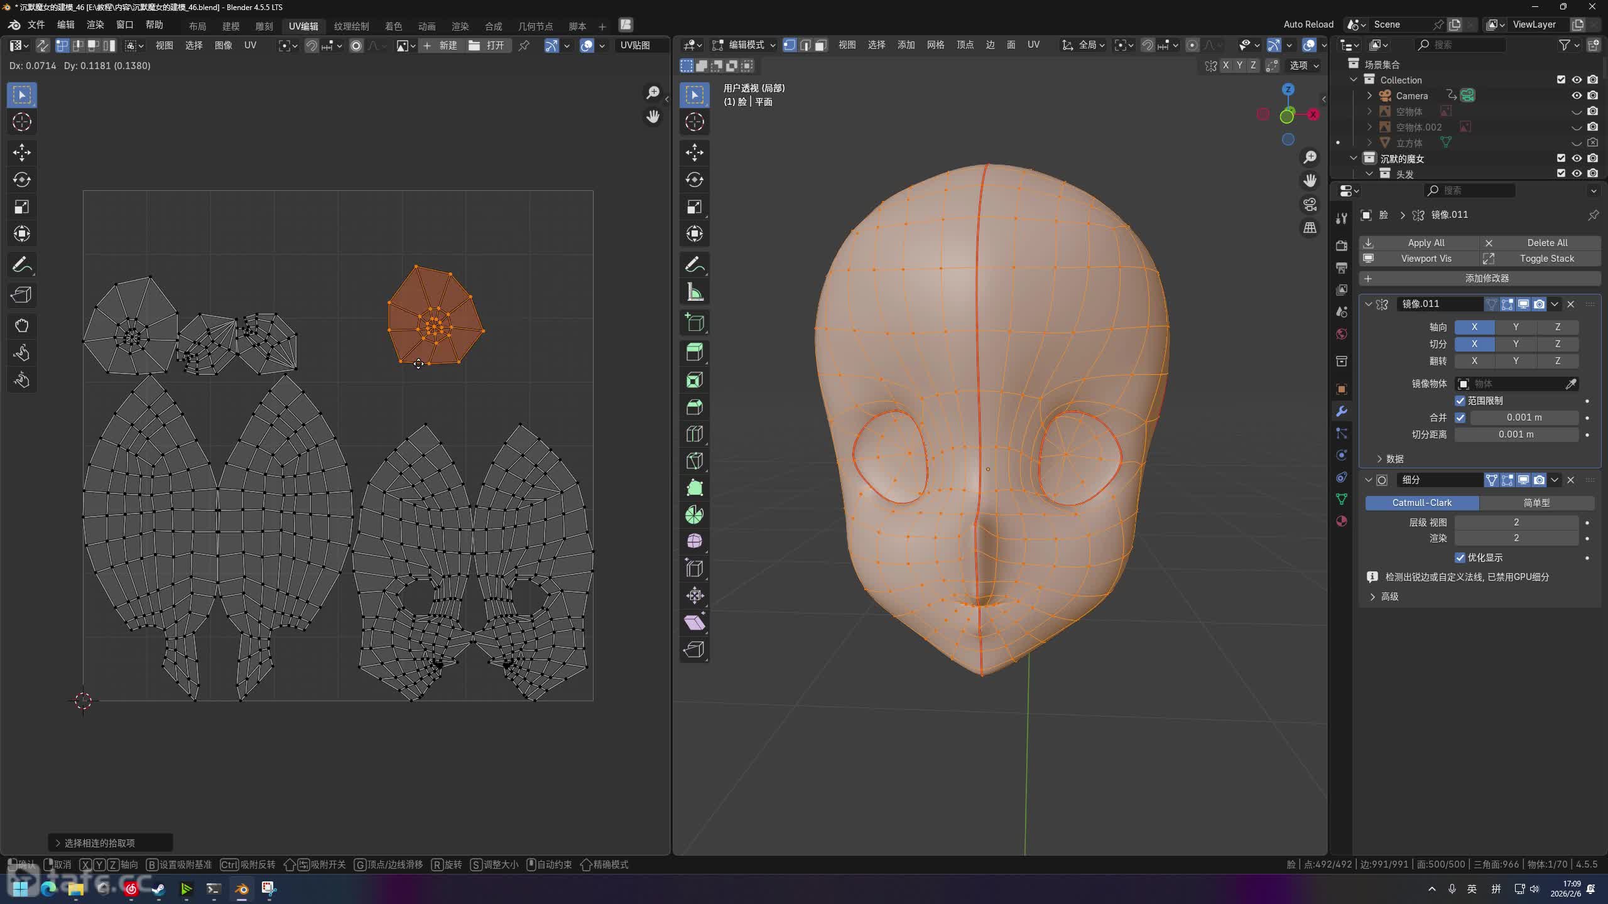This screenshot has width=1608, height=904.
Task: Click the camera view icon in viewport
Action: coord(1310,204)
